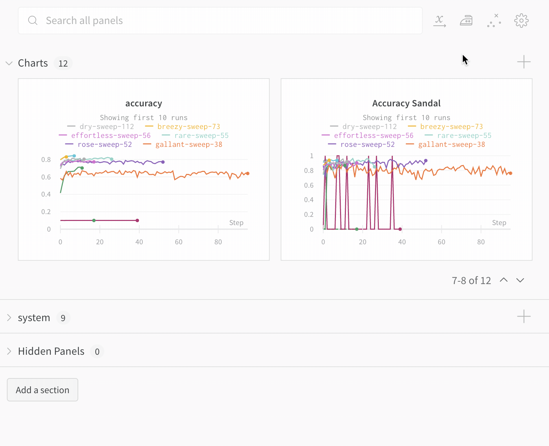Add panel to system section
This screenshot has width=549, height=446.
pyautogui.click(x=524, y=316)
